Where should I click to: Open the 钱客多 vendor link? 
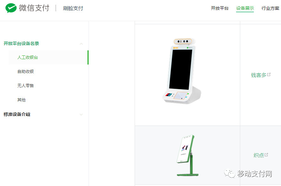pyautogui.click(x=259, y=75)
